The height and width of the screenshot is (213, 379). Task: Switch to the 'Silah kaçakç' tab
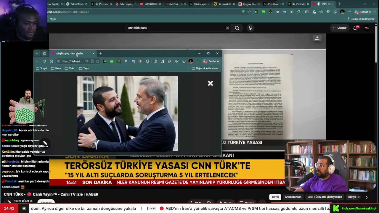pos(126,4)
